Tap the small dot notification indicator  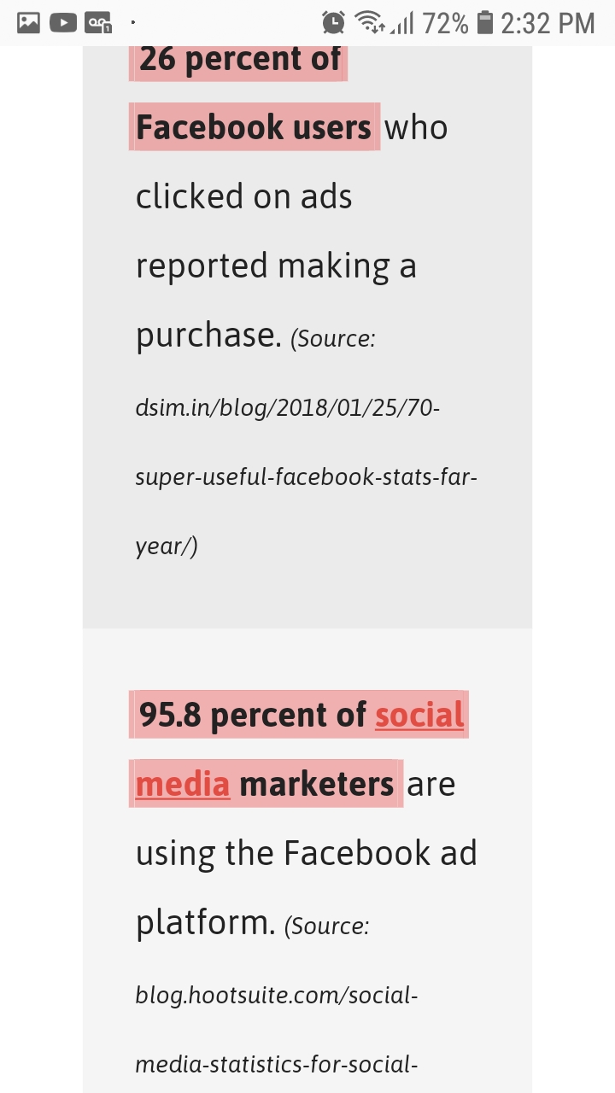133,20
